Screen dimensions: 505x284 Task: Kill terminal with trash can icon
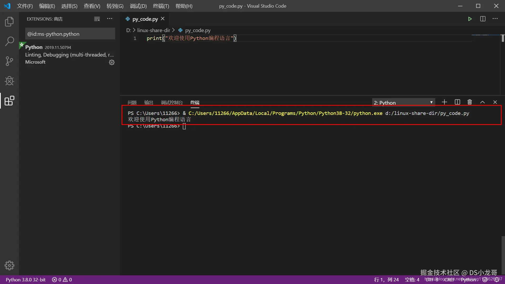point(470,102)
